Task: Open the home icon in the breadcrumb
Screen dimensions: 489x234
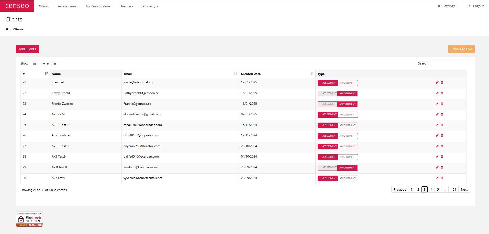Action: [x=7, y=29]
